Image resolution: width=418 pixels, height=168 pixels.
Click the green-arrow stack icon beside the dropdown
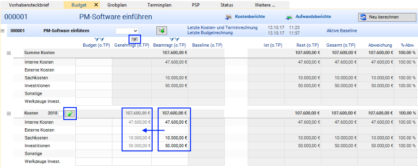[x=161, y=30]
